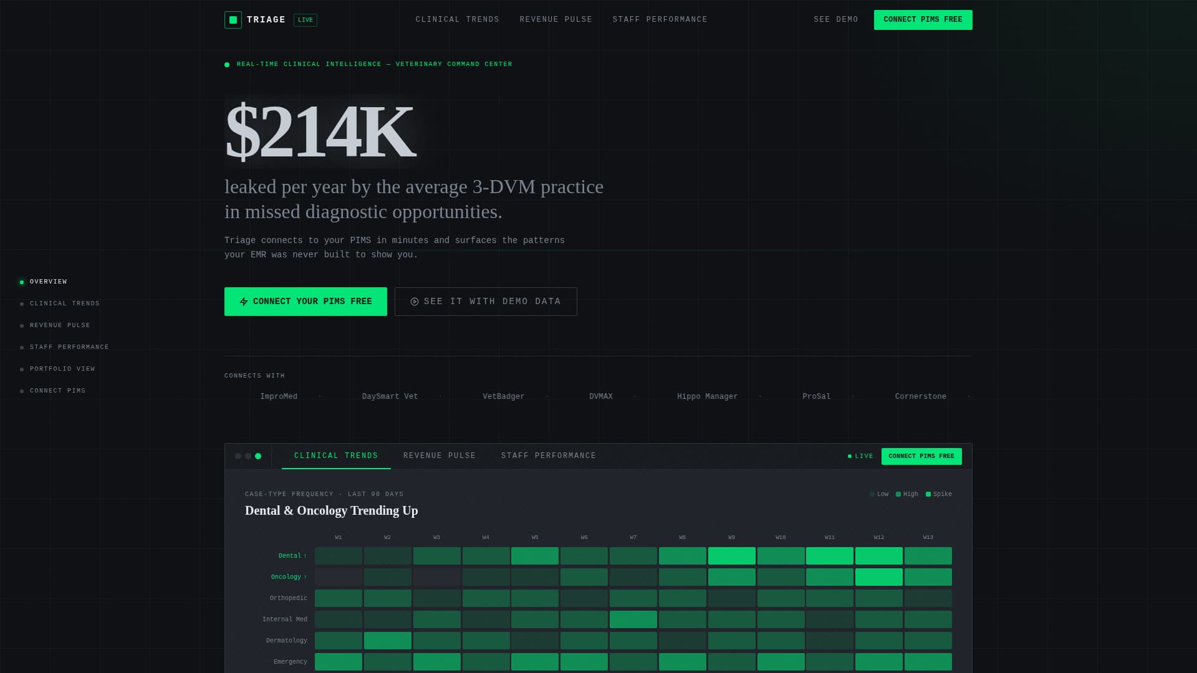Click the DVMAX integration name

[x=601, y=396]
